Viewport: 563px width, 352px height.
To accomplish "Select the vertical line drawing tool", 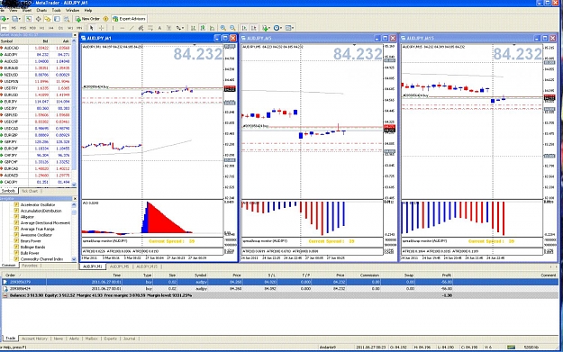I will click(113, 28).
